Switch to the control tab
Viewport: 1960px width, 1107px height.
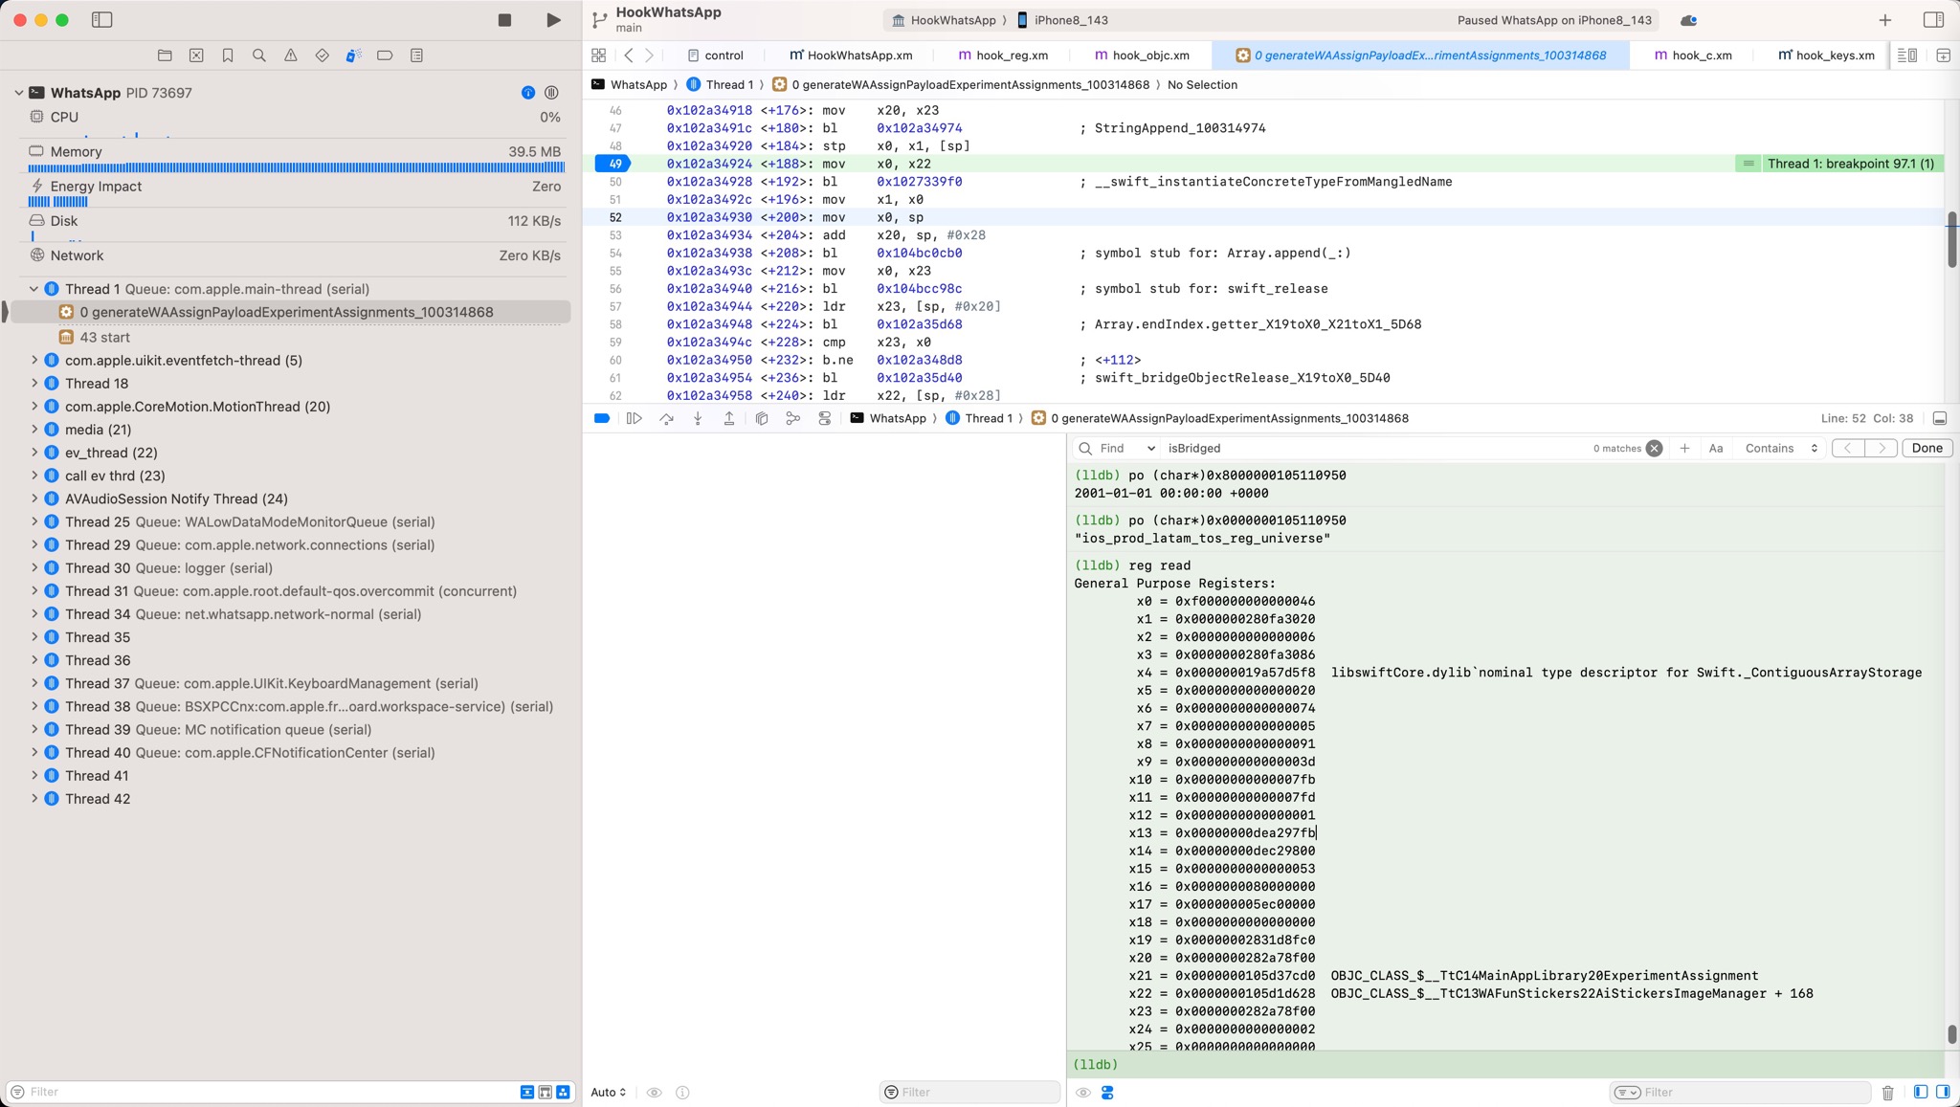click(715, 55)
